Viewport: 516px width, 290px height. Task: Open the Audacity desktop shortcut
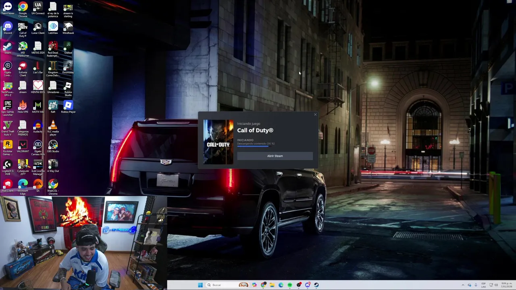click(x=38, y=126)
